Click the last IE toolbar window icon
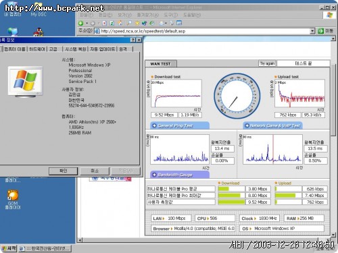This screenshot has height=253, width=338. tap(179, 23)
